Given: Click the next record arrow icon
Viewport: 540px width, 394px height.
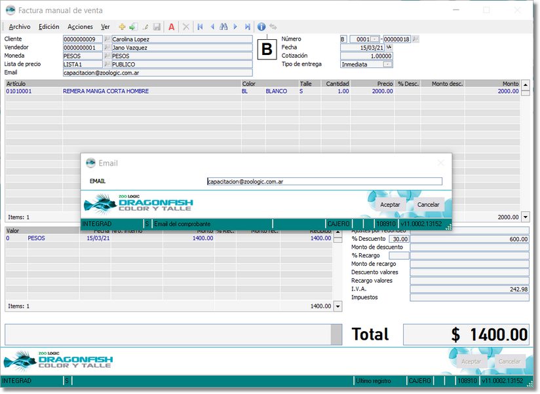Looking at the screenshot, I should [235, 27].
